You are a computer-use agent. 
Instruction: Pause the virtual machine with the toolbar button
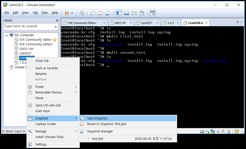67,13
